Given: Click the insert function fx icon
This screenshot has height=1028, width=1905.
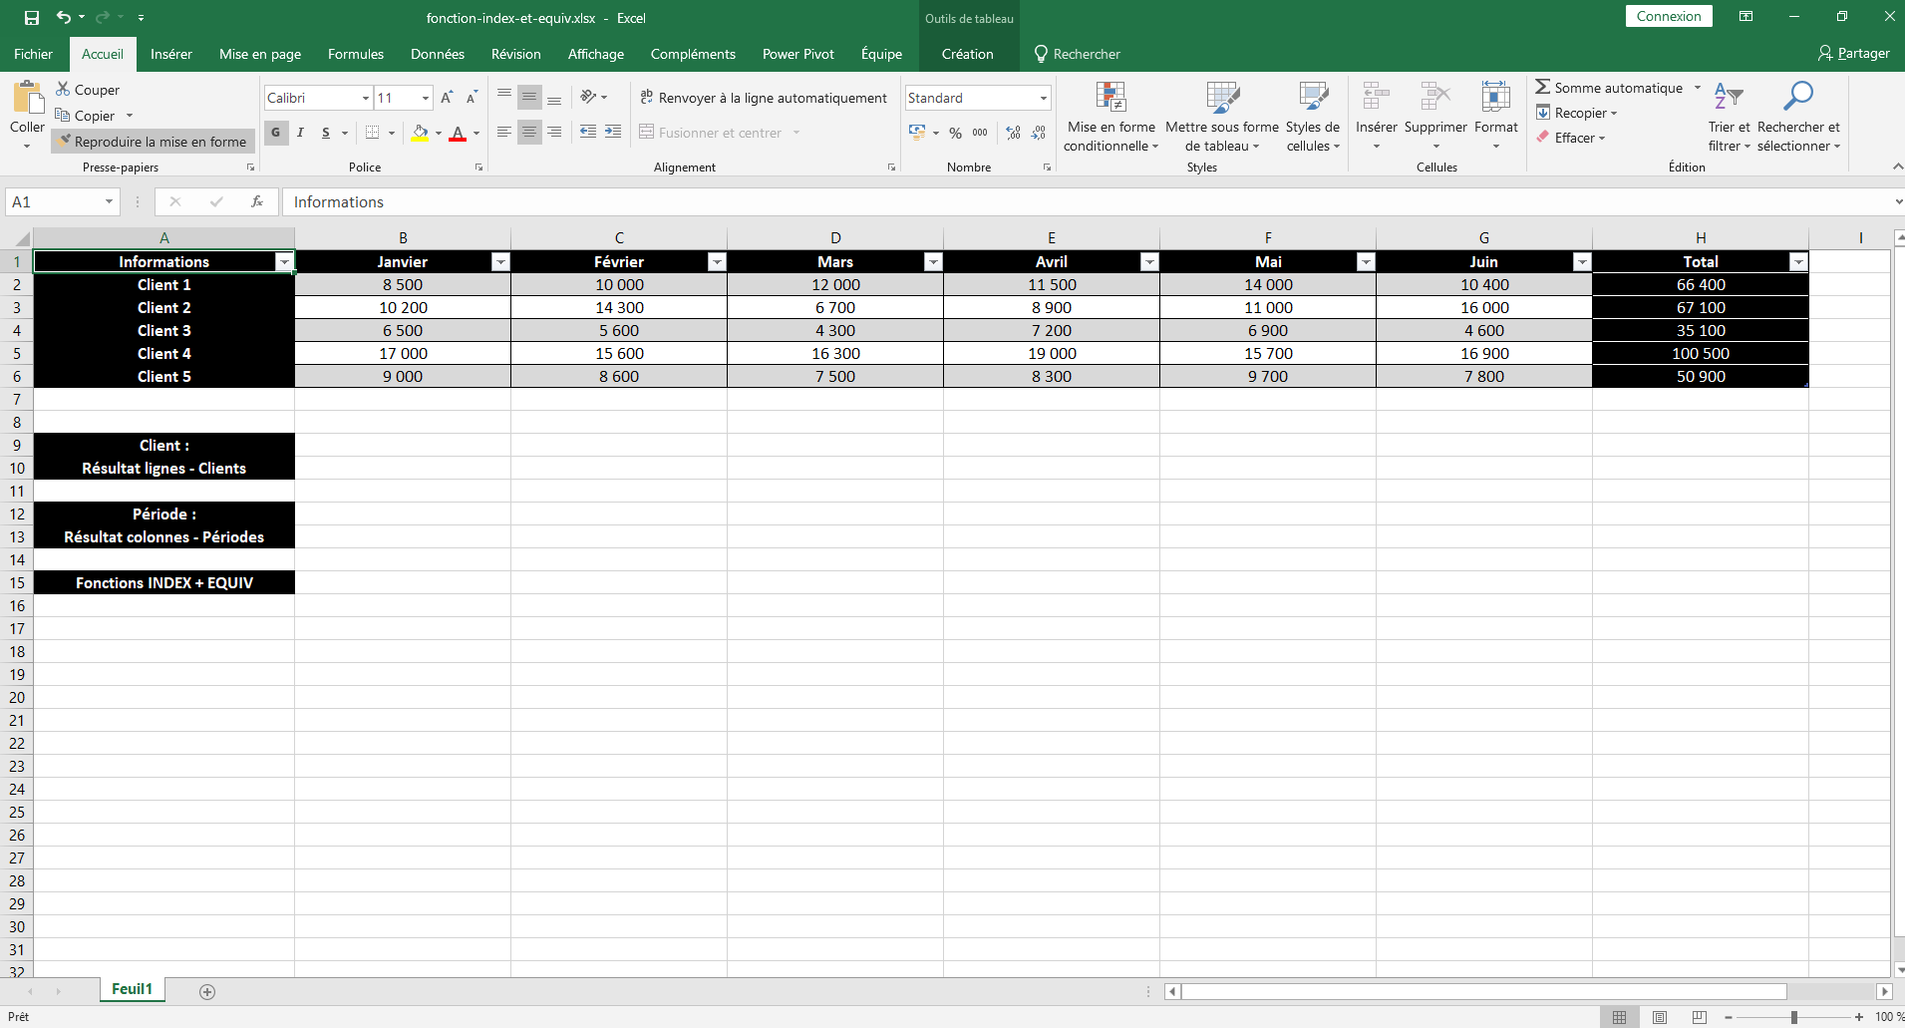Looking at the screenshot, I should 257,201.
